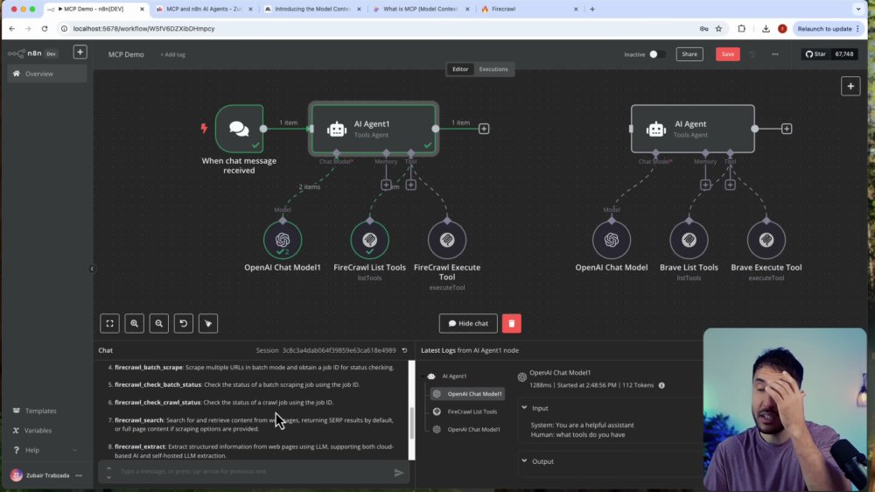Toggle the workflow Inactive switch
Screen dimensions: 875x492
pos(657,54)
